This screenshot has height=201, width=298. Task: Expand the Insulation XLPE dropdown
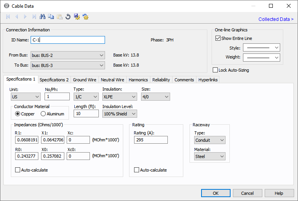click(x=119, y=97)
